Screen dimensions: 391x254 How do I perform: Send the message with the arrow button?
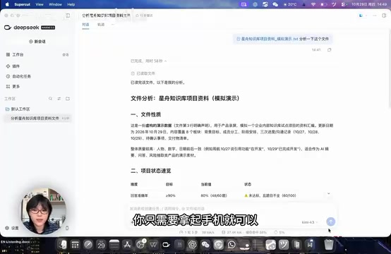tap(330, 222)
